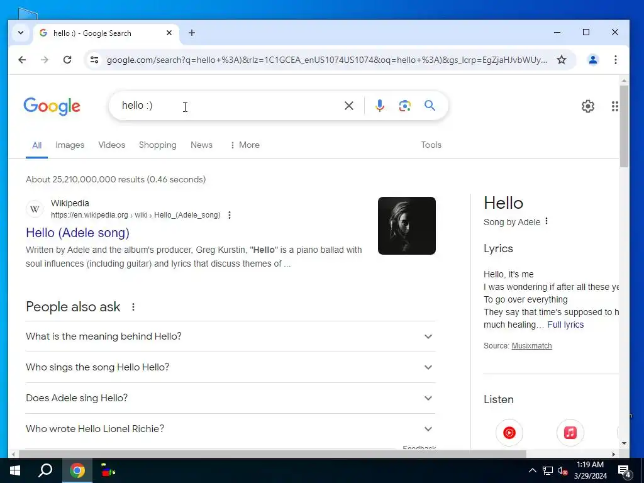Open the 'Hello (Adele song)' Wikipedia link
Image resolution: width=644 pixels, height=483 pixels.
point(77,233)
